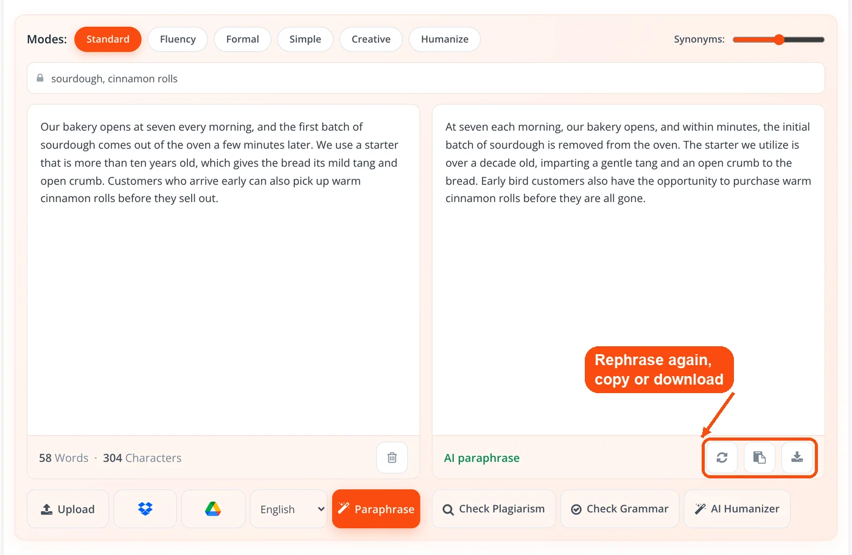Open the Check Grammar tool

click(x=620, y=509)
